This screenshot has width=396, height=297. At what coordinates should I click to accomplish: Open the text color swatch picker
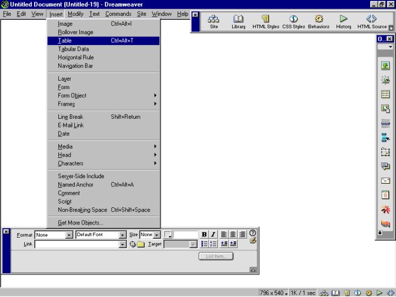click(x=168, y=235)
